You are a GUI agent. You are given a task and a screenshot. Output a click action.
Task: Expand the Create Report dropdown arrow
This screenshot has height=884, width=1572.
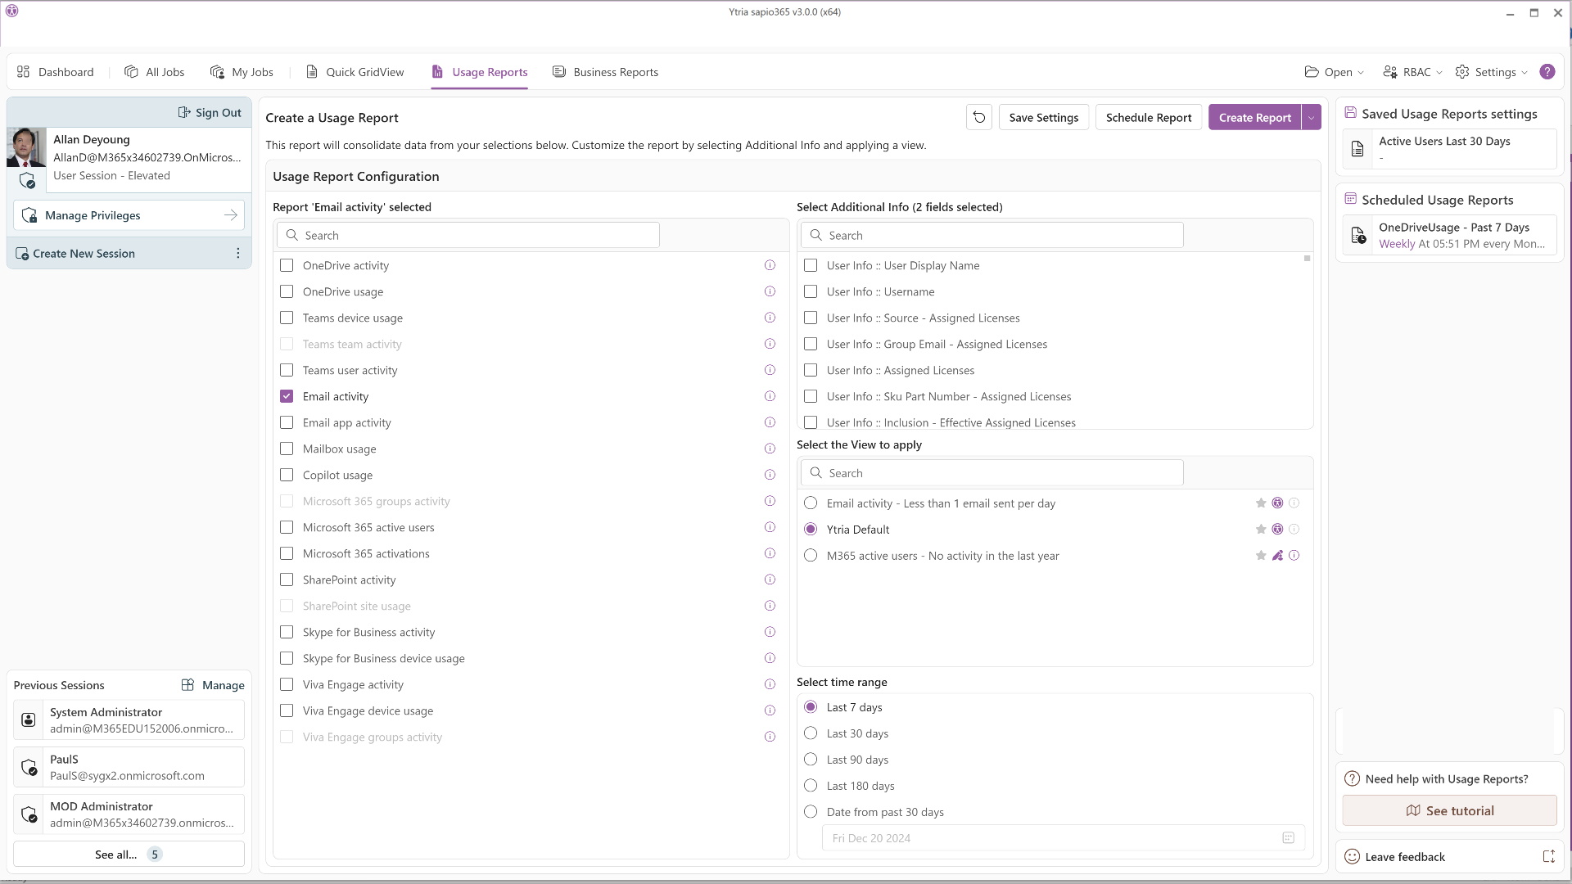click(x=1311, y=117)
